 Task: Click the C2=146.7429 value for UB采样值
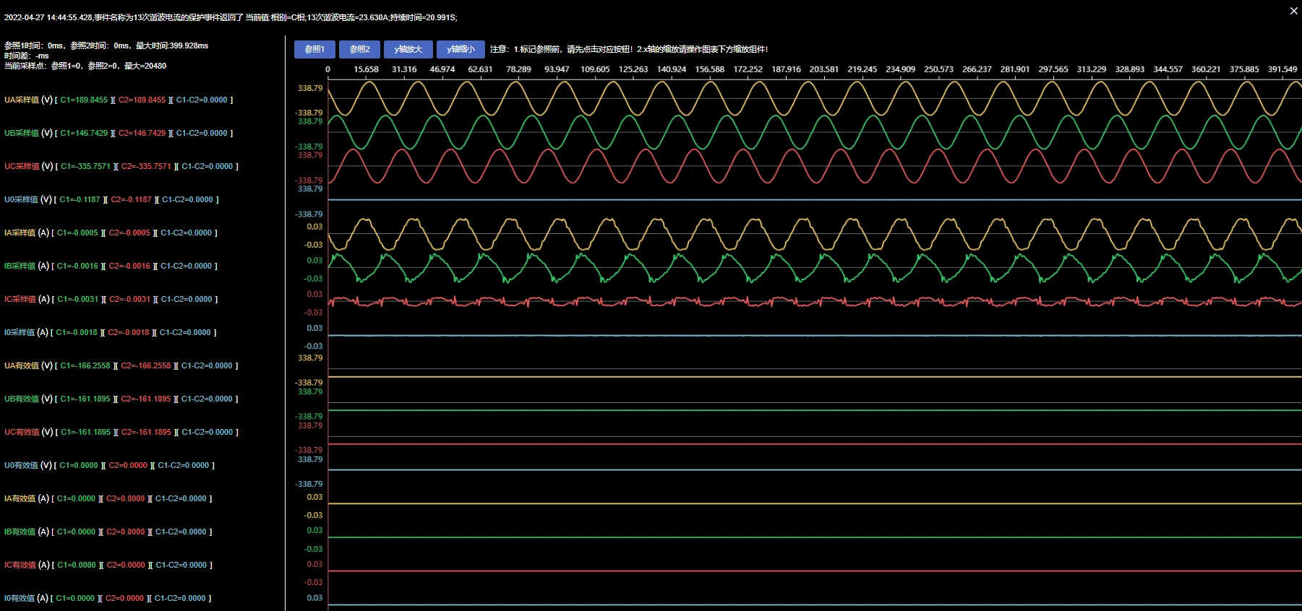click(x=142, y=133)
